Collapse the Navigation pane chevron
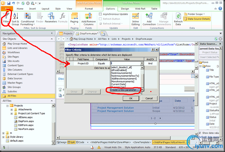 pyautogui.click(x=52, y=33)
